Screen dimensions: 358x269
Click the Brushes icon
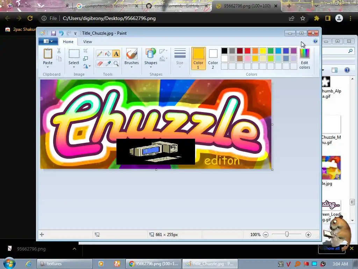pyautogui.click(x=131, y=54)
